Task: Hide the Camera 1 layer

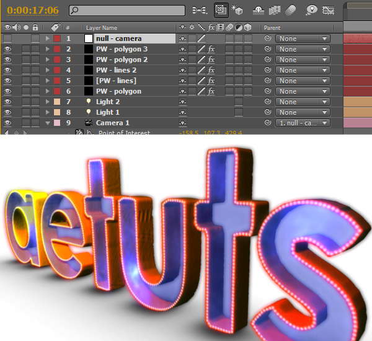Action: tap(7, 123)
